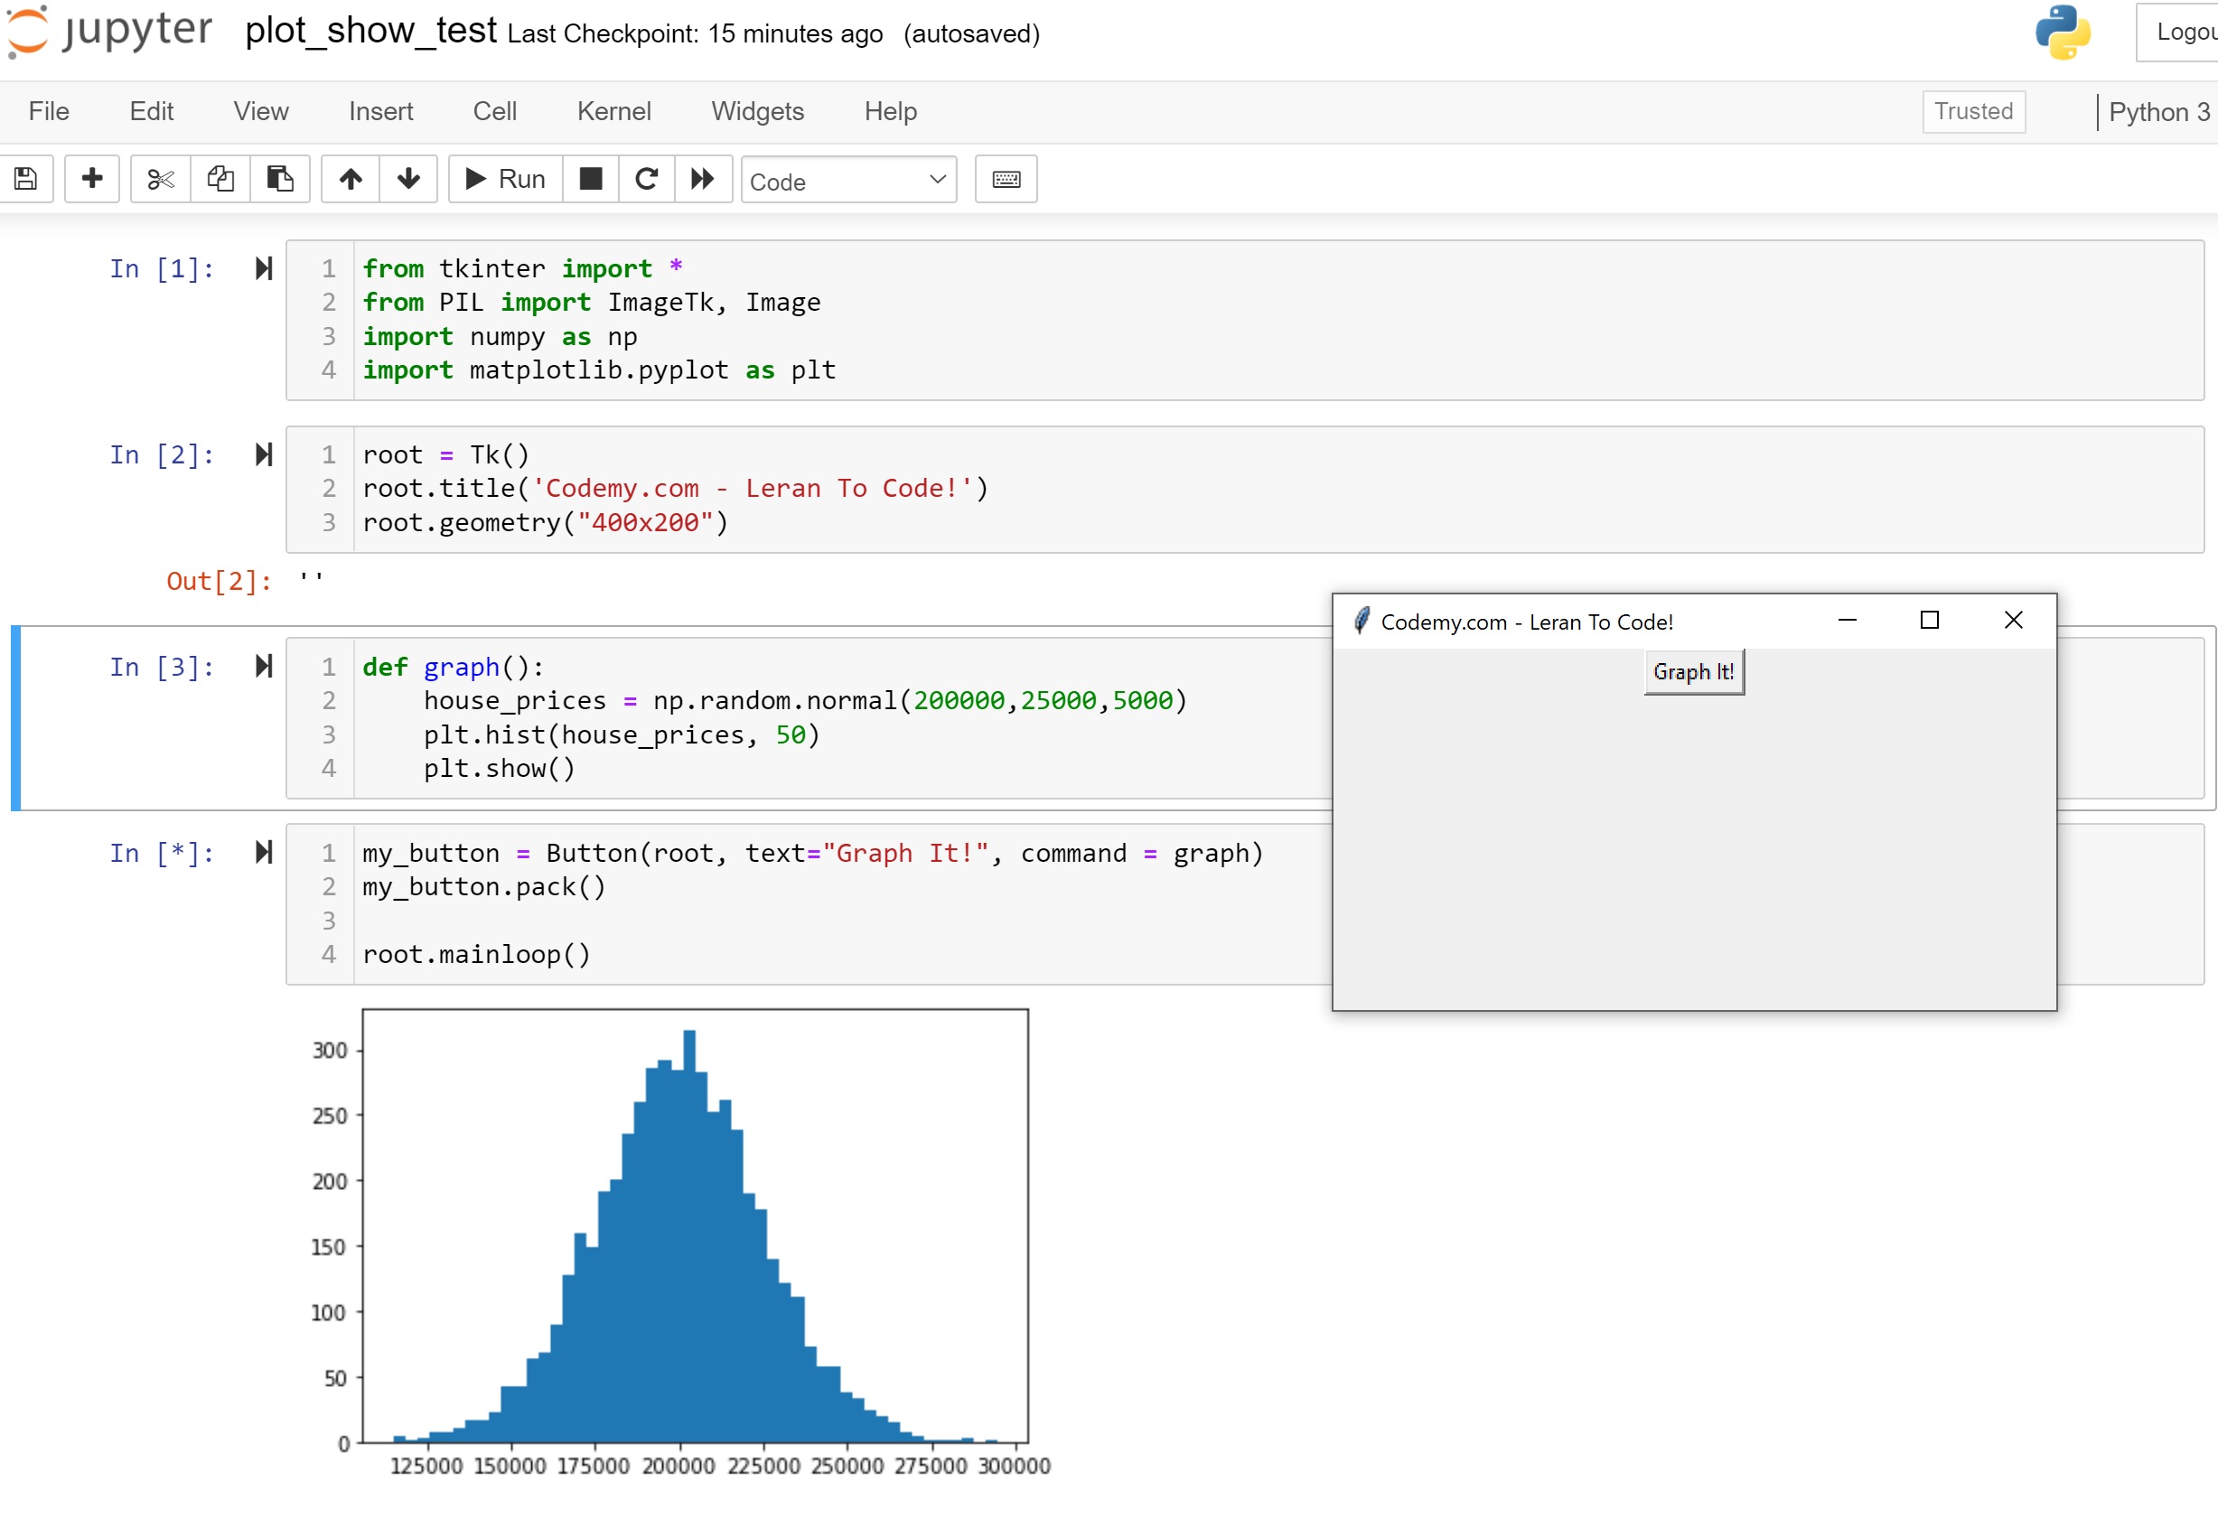This screenshot has height=1515, width=2218.
Task: Move selected cell down arrow
Action: pos(408,178)
